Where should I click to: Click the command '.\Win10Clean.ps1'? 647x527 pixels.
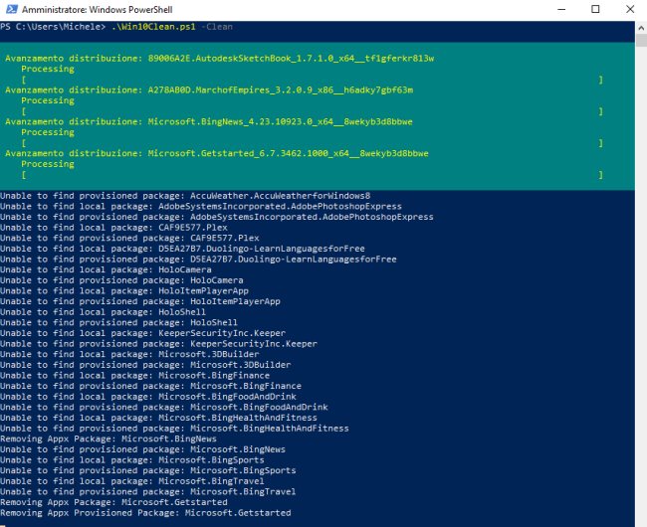(153, 27)
